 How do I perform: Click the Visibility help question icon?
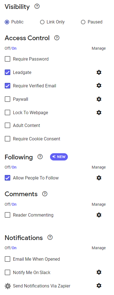37,6
